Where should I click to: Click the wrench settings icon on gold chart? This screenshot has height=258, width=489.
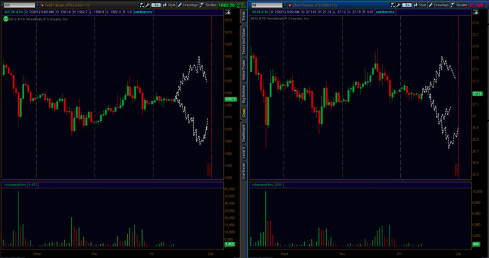pos(147,5)
